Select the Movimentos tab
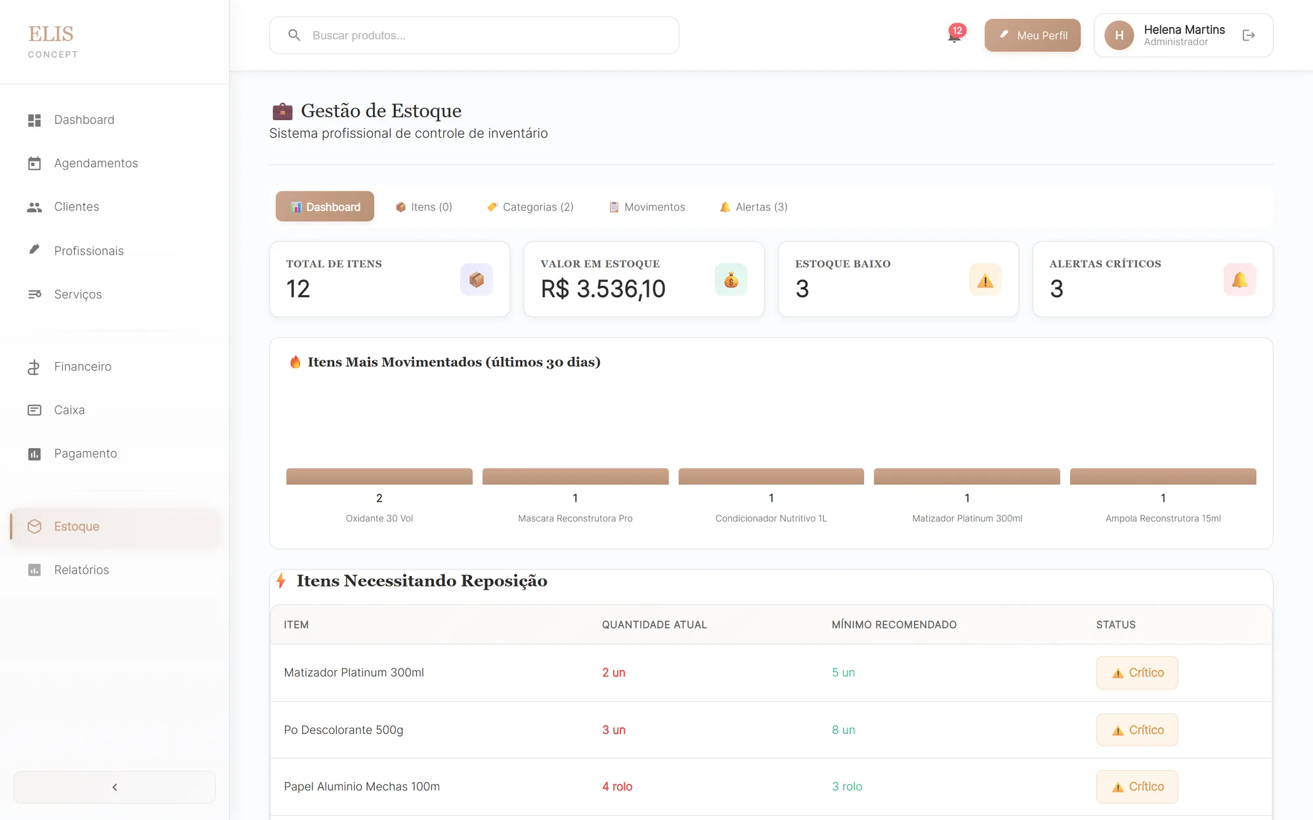 click(x=647, y=207)
